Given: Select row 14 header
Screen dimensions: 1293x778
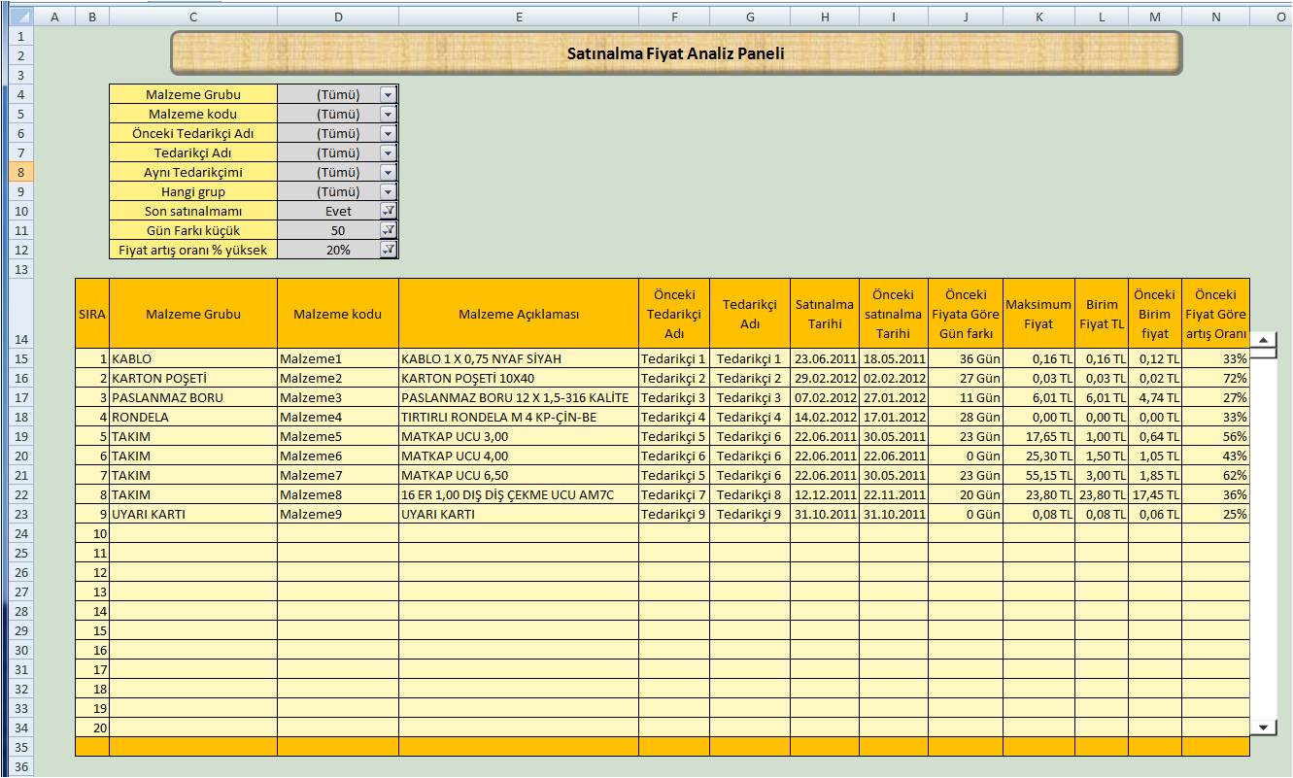Looking at the screenshot, I should [21, 339].
